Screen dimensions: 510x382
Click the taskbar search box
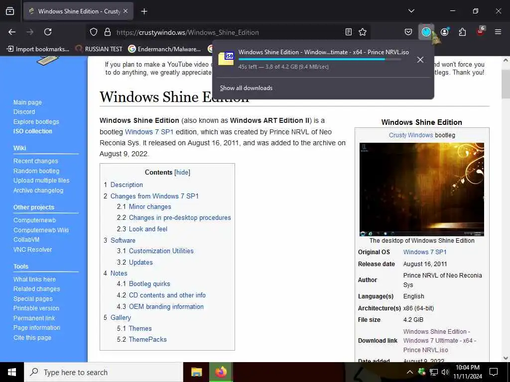(104, 372)
